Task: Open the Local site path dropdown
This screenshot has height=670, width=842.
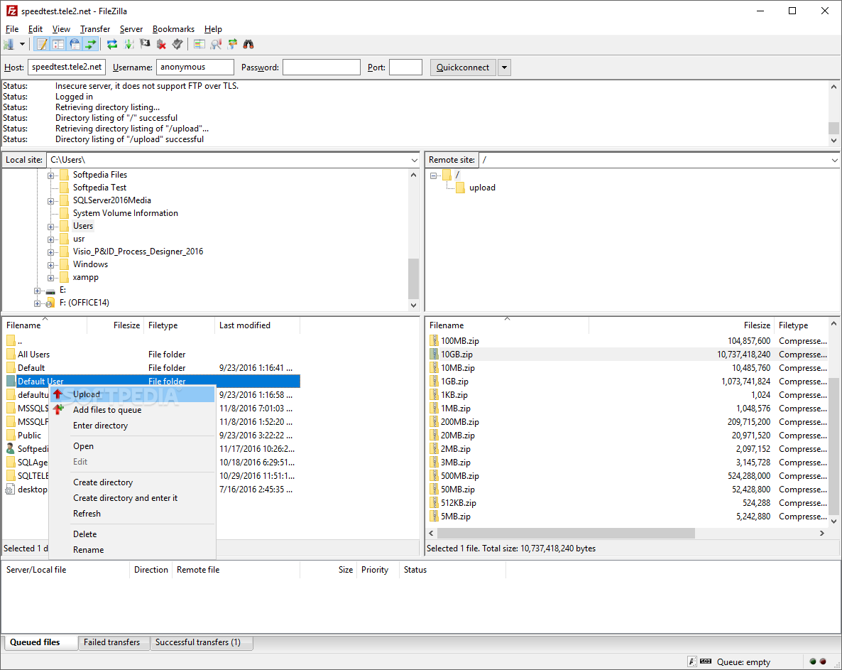Action: click(414, 160)
